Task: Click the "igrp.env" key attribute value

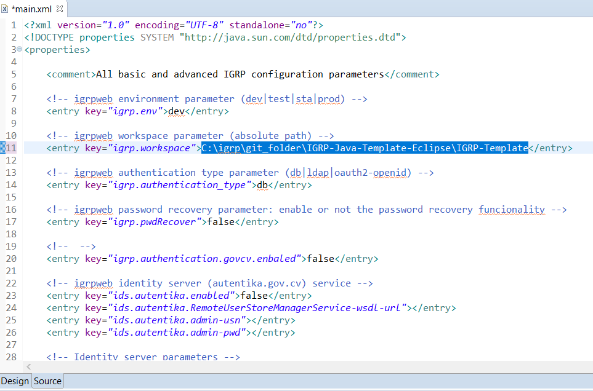Action: pyautogui.click(x=138, y=111)
